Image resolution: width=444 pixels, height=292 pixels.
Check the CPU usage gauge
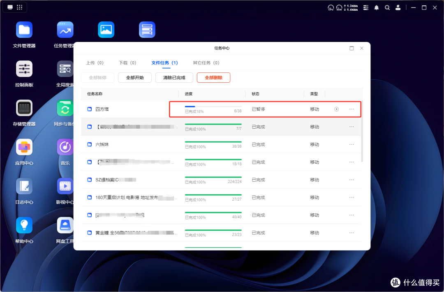point(331,8)
